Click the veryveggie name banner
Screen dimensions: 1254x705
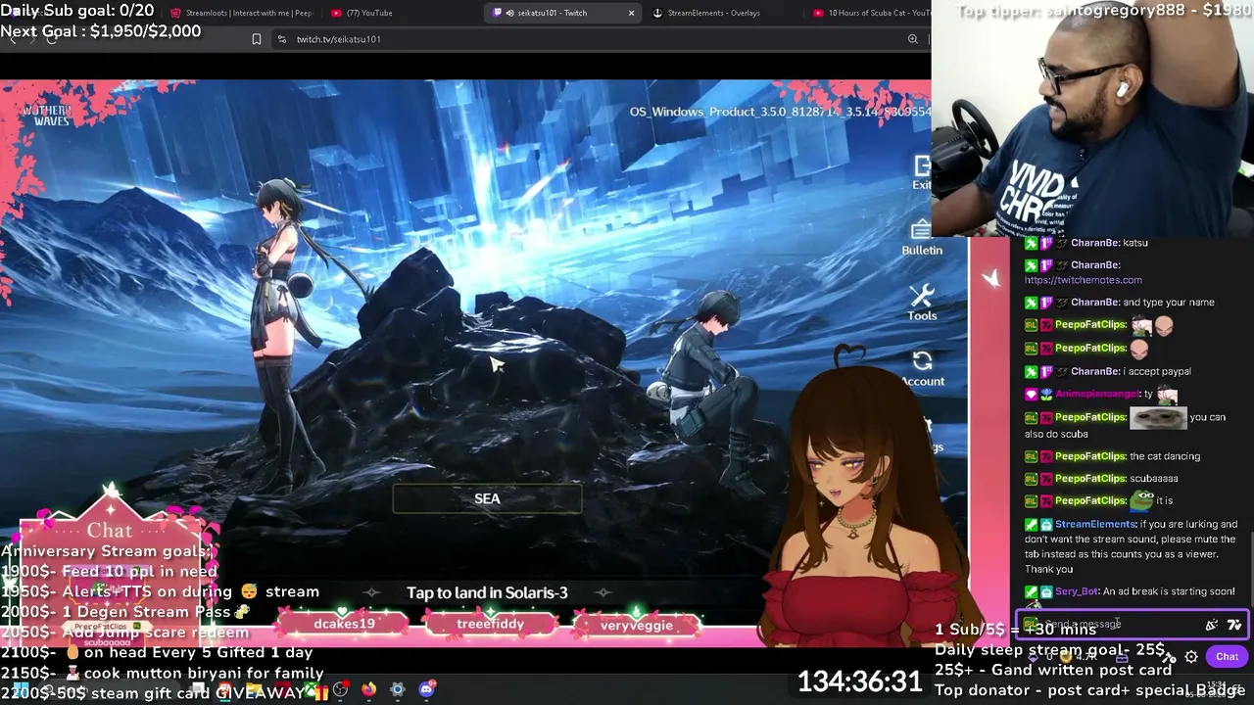[x=637, y=624]
